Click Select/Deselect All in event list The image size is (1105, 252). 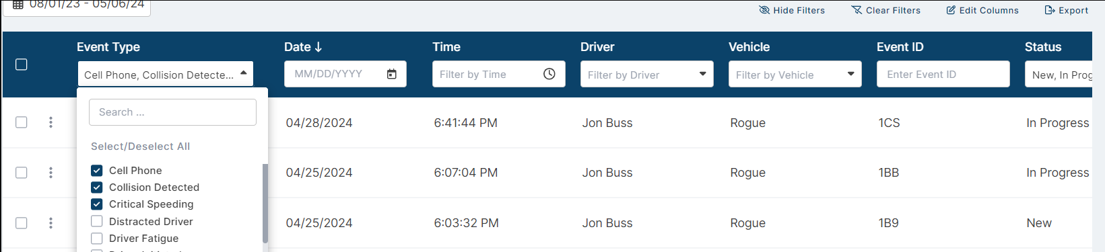click(140, 146)
